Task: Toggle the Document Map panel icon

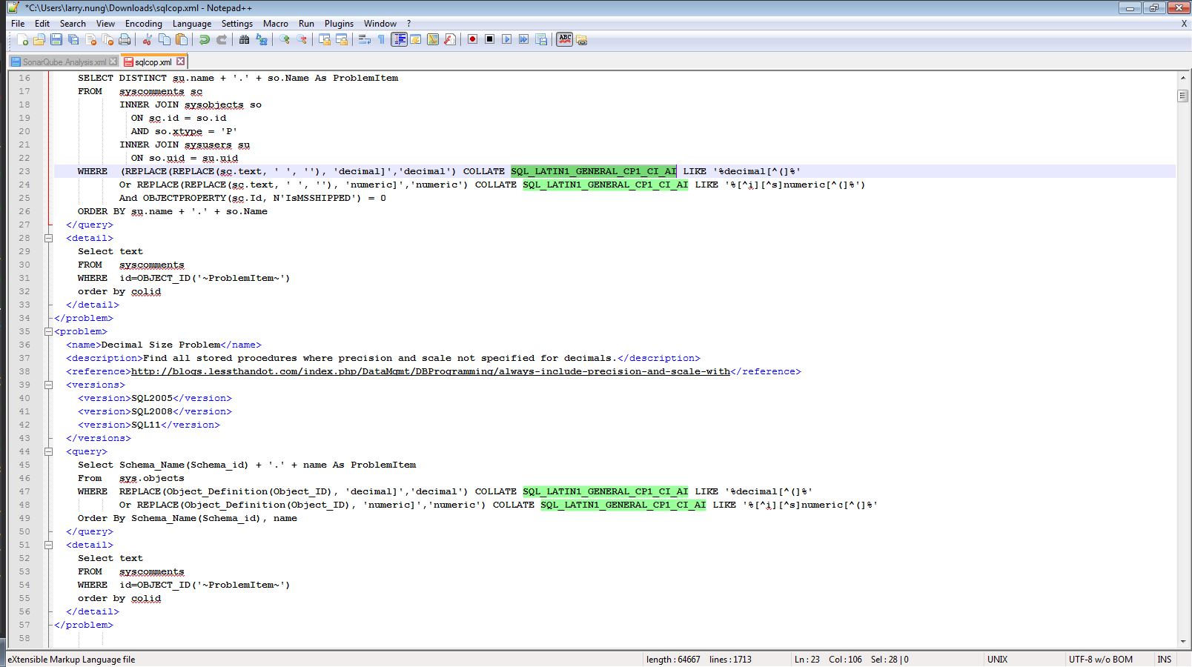Action: coord(433,39)
